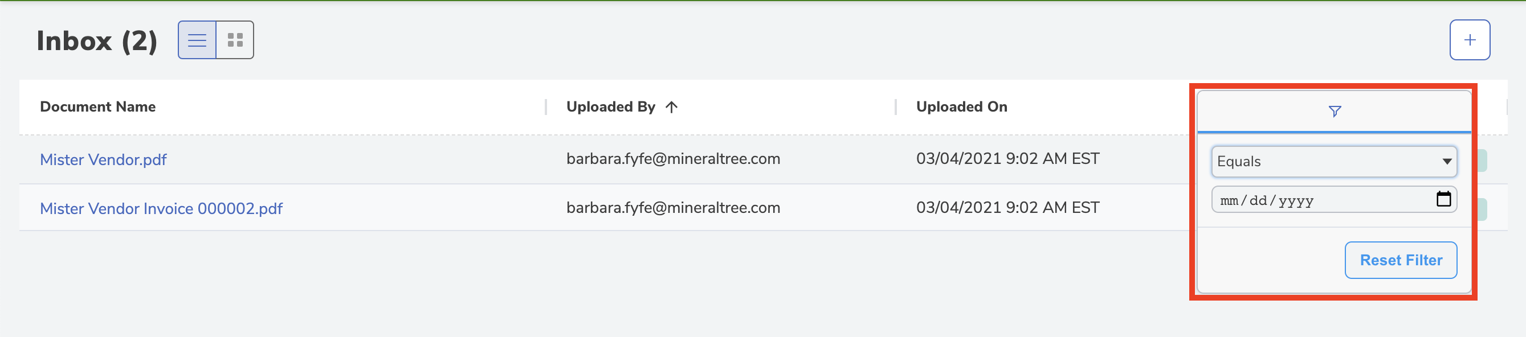
Task: Select first row upload date cell
Action: coord(1007,159)
